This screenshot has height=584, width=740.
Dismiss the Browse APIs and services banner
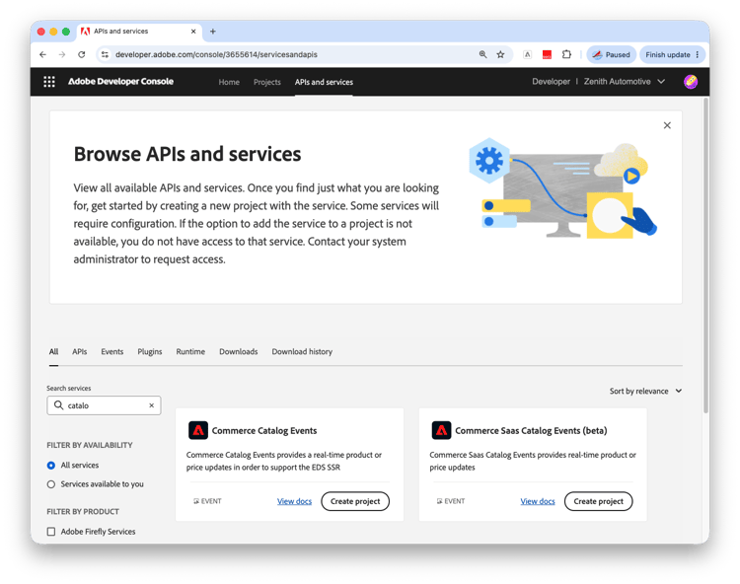pyautogui.click(x=667, y=125)
